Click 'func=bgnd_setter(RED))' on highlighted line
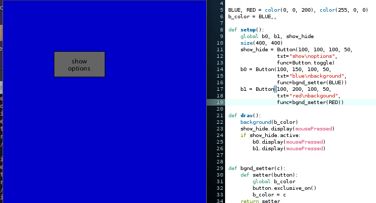Image resolution: width=376 pixels, height=203 pixels. click(x=310, y=102)
